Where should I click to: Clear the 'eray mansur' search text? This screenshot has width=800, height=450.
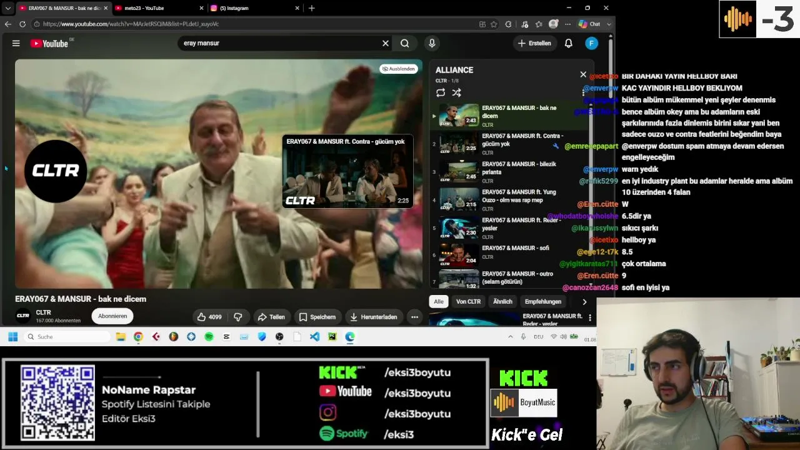point(386,43)
